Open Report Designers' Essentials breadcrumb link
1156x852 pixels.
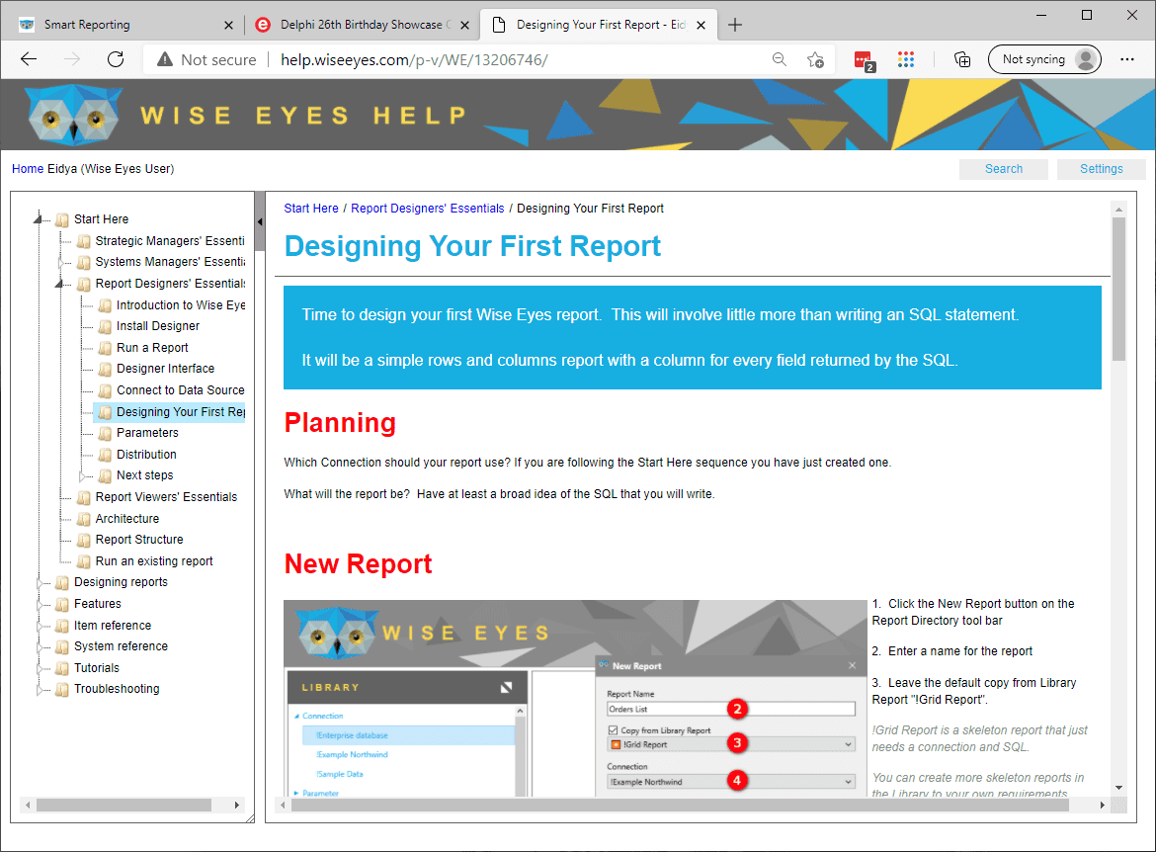point(428,209)
